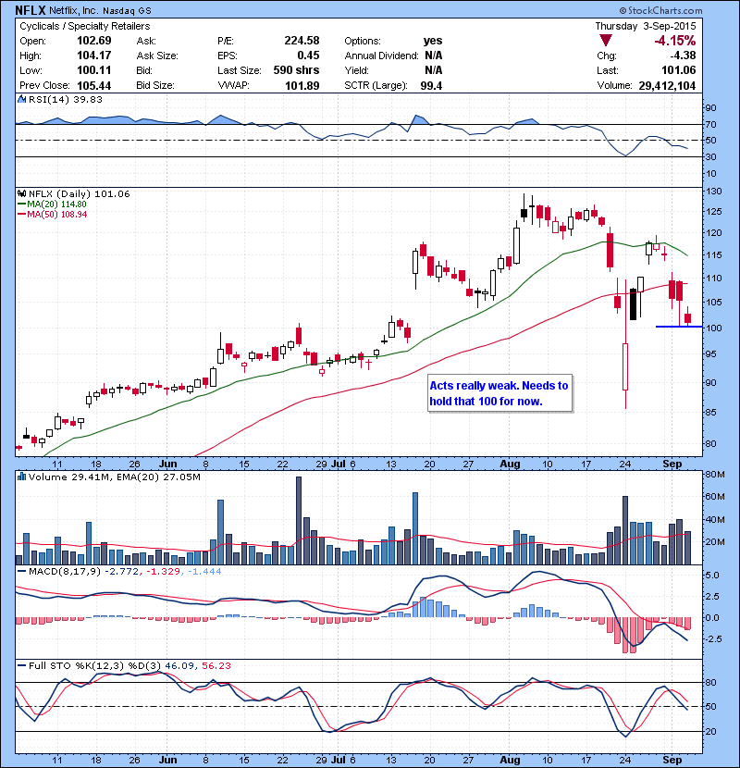This screenshot has height=768, width=740.
Task: Click the date Thursday 3-Sep-2015
Action: pyautogui.click(x=646, y=26)
